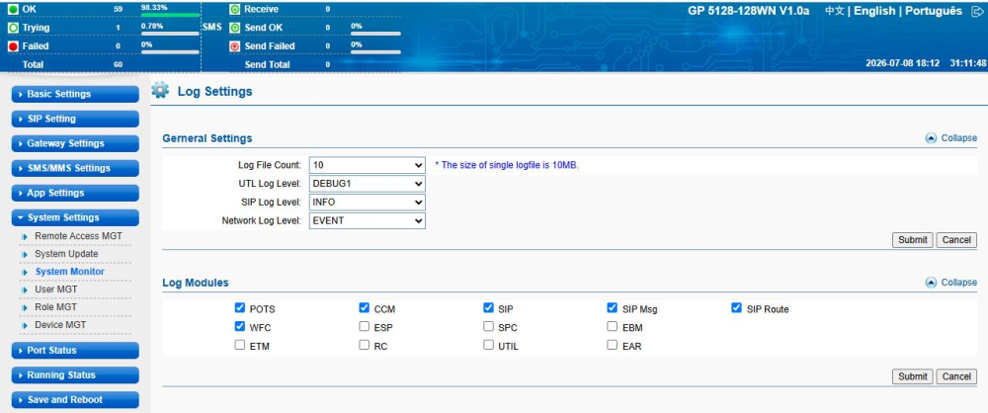This screenshot has height=413, width=988.
Task: Click the arrow bullet next to User MGT
Action: point(26,290)
